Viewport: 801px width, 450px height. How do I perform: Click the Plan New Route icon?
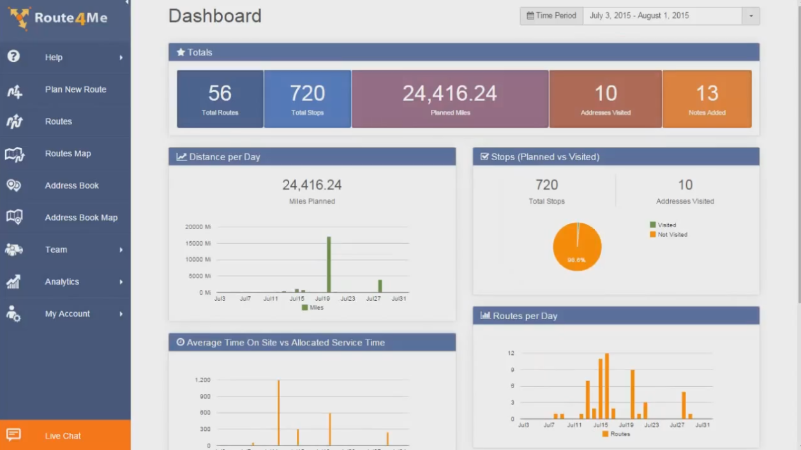(14, 90)
